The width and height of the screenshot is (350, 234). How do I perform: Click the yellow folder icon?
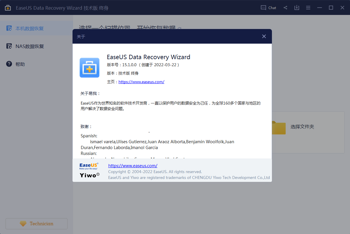(x=279, y=128)
